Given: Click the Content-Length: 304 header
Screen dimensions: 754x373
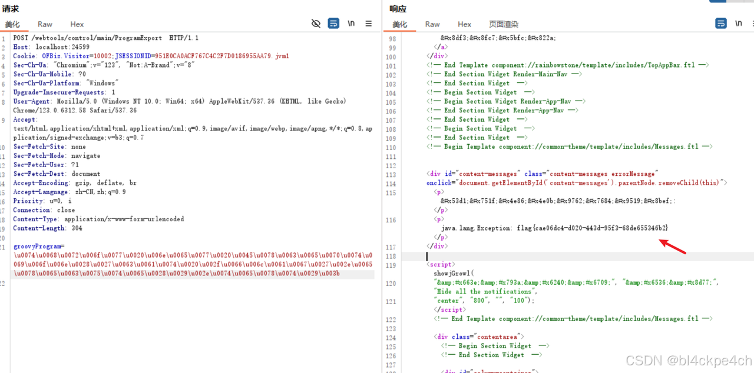Looking at the screenshot, I should click(48, 228).
